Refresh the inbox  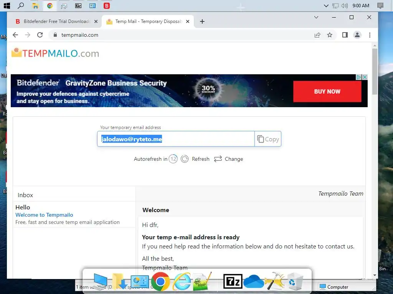coord(195,159)
